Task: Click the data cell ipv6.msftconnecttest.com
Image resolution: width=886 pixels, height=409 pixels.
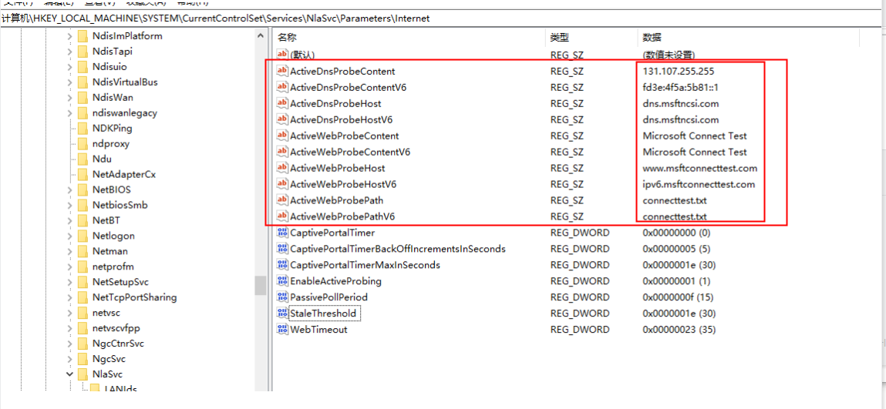Action: pos(699,184)
